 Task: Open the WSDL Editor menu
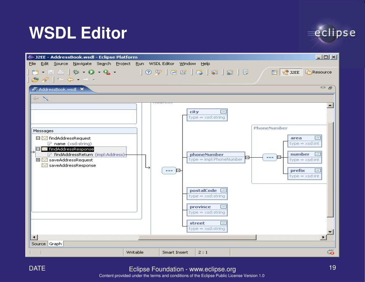[161, 63]
